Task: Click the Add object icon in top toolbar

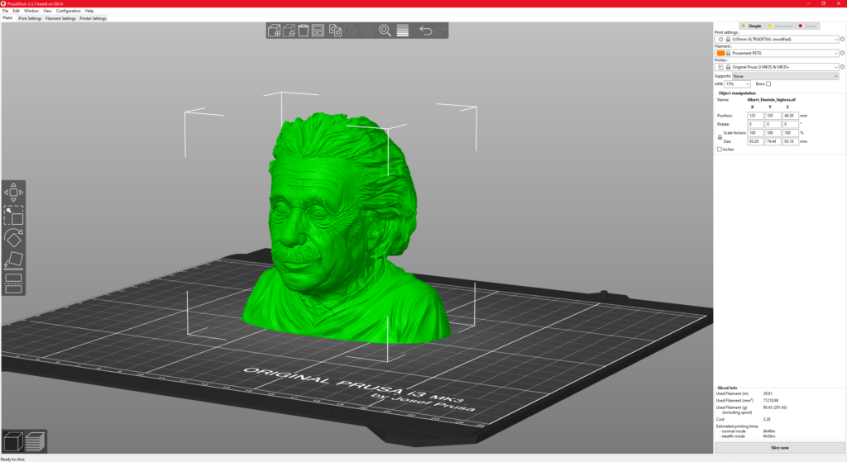Action: coord(274,31)
